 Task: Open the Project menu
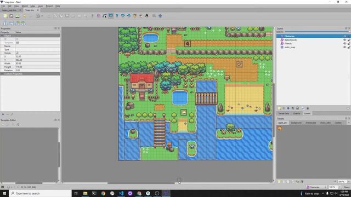click(49, 6)
